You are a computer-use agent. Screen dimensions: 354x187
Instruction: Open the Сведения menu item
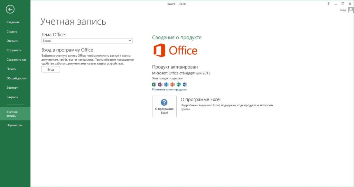13,22
